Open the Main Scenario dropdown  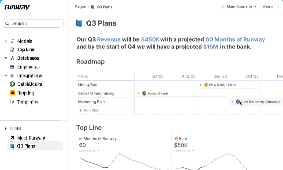point(238,7)
